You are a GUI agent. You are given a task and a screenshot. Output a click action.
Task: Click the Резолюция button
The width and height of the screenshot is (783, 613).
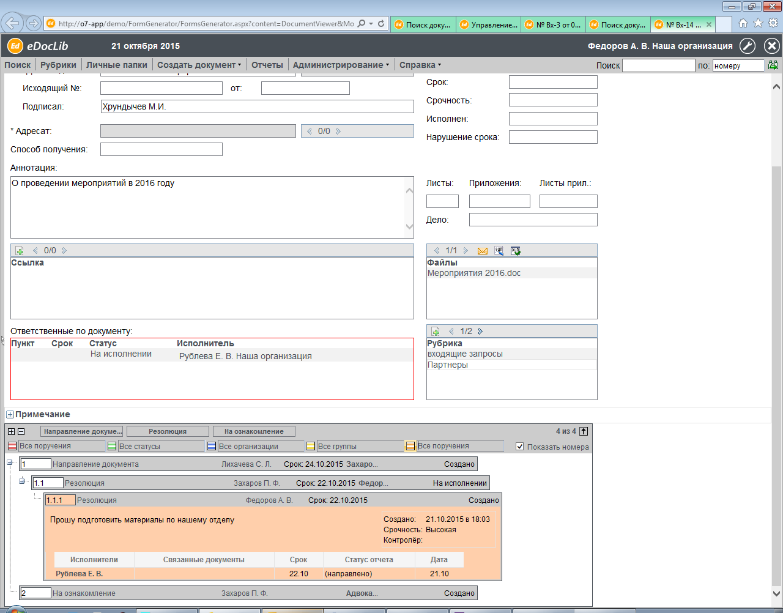(168, 431)
